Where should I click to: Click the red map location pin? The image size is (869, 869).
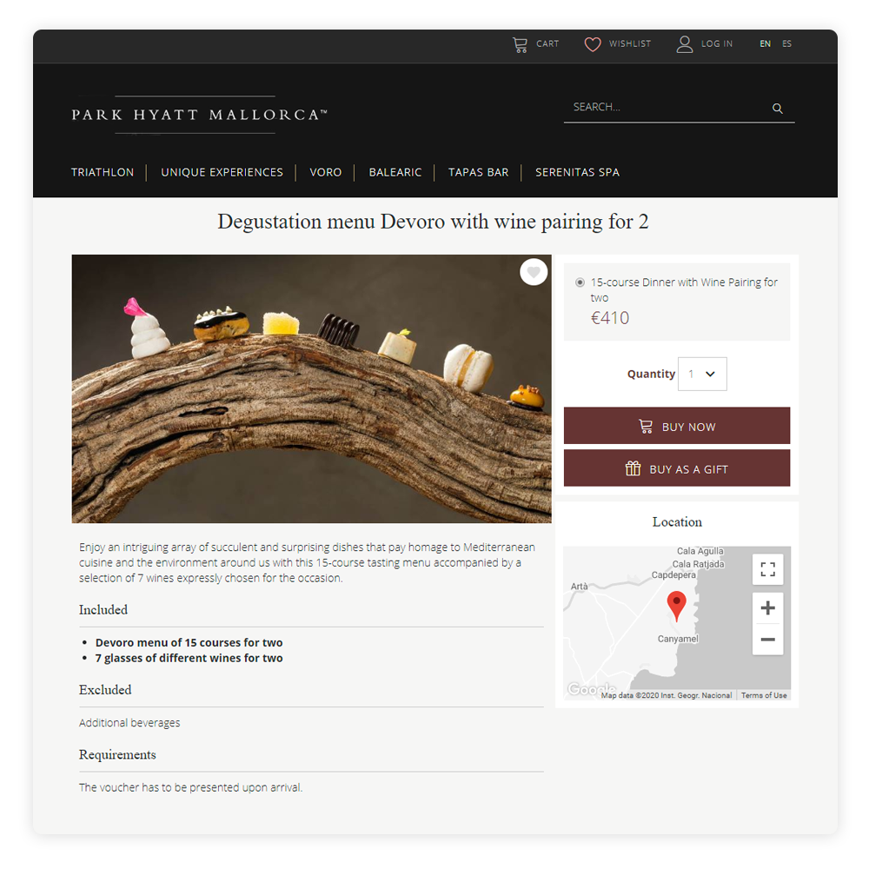click(x=676, y=605)
